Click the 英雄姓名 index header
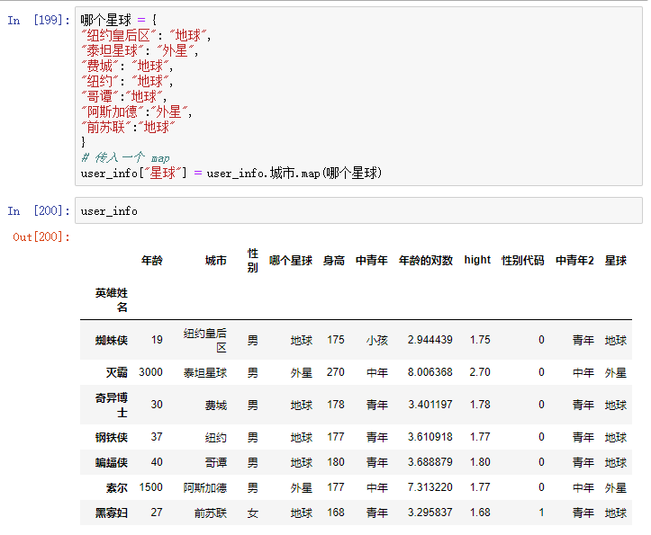 [112, 299]
